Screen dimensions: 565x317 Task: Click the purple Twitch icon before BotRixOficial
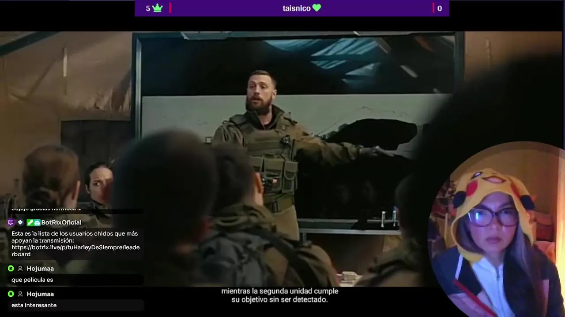coord(11,222)
